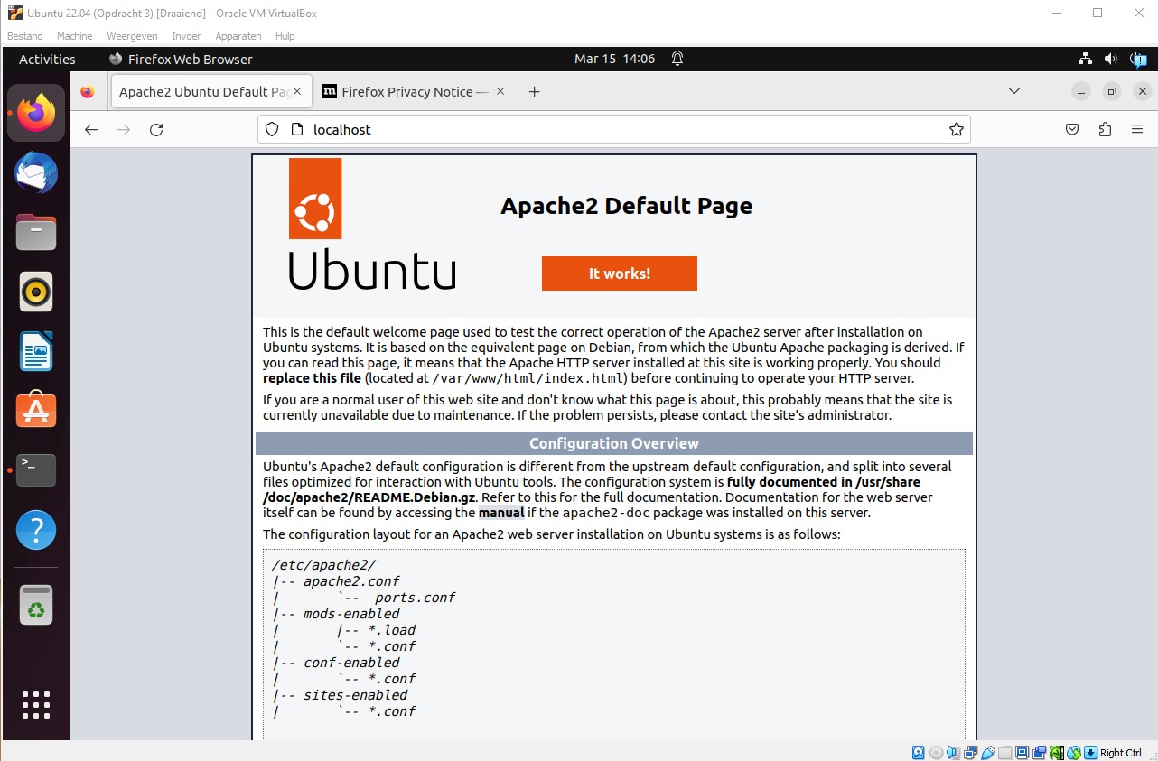Click the volume speaker icon in top bar
Screen dimensions: 1158x761
point(1111,59)
